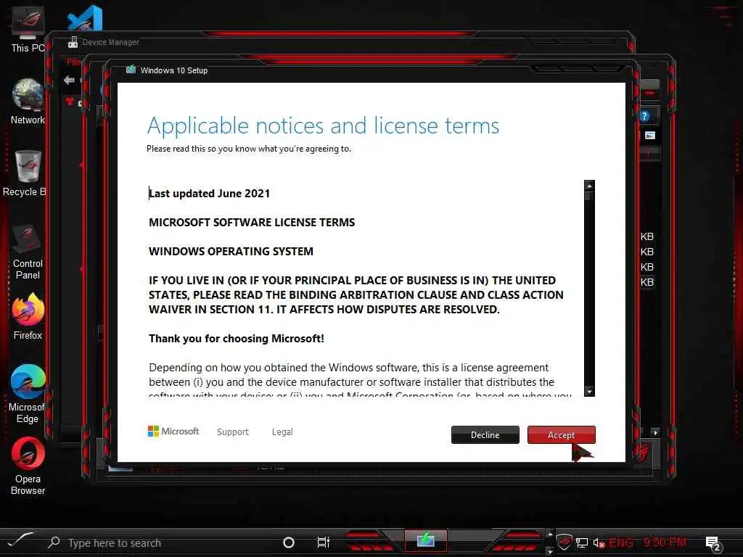Open the notification center icon
The width and height of the screenshot is (743, 557).
(x=713, y=544)
